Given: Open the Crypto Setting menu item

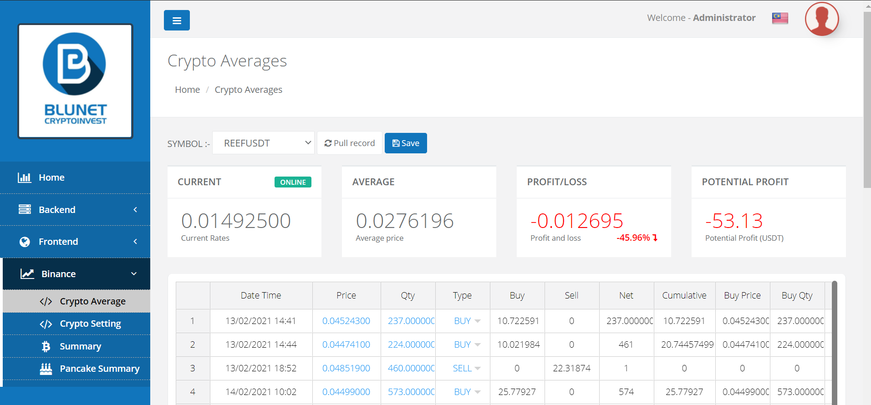Looking at the screenshot, I should pos(90,324).
